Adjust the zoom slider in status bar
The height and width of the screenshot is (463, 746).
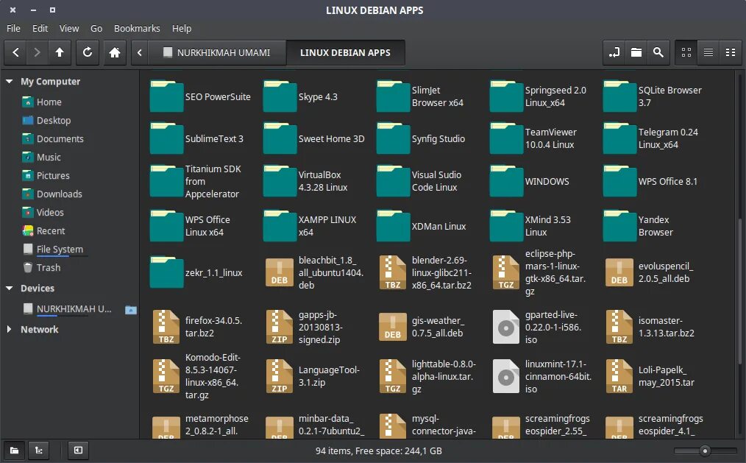click(x=705, y=450)
